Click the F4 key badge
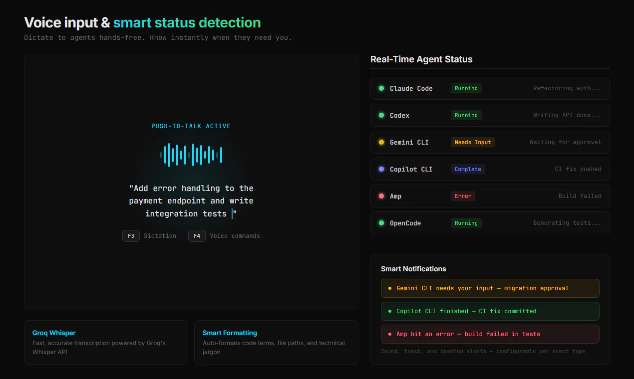The height and width of the screenshot is (379, 634). click(x=197, y=236)
